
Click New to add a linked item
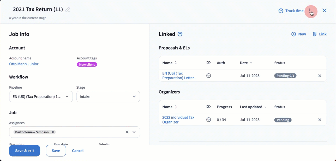[x=299, y=34]
